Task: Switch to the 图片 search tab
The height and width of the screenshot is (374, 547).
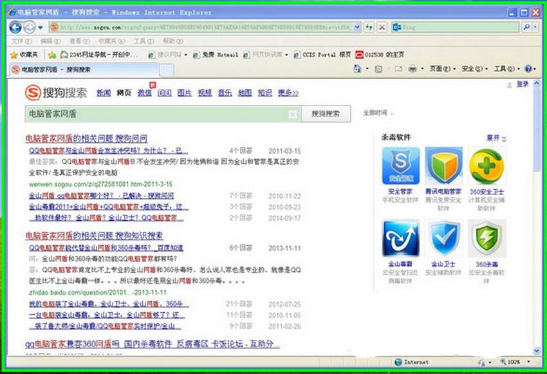Action: [184, 93]
